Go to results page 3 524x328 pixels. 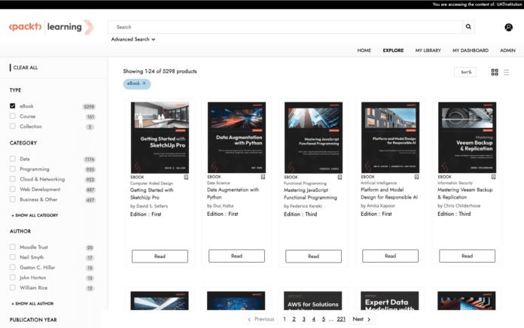[303, 319]
